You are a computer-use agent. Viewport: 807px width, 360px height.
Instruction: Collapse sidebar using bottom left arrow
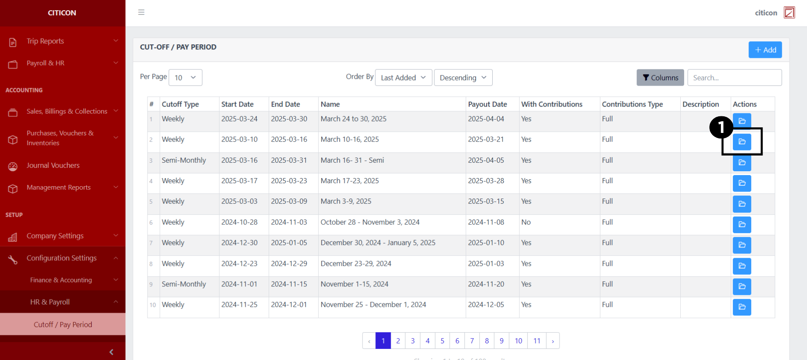coord(111,352)
